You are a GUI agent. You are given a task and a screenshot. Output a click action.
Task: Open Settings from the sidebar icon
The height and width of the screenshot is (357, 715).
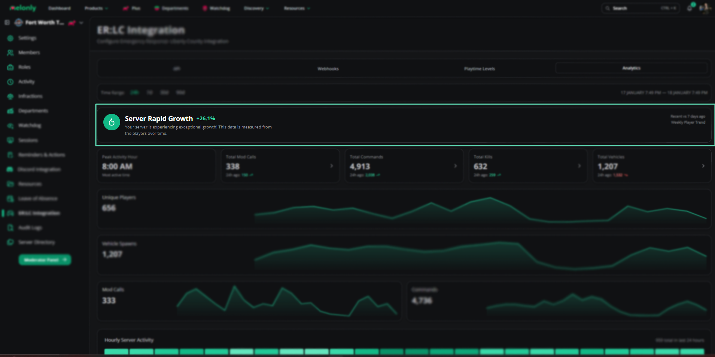pyautogui.click(x=10, y=38)
